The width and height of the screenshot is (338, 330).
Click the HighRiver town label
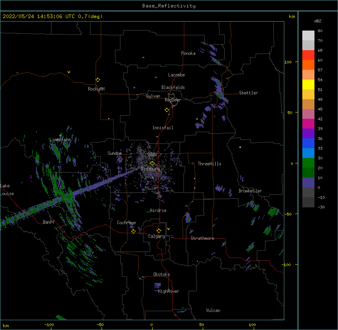[169, 291]
